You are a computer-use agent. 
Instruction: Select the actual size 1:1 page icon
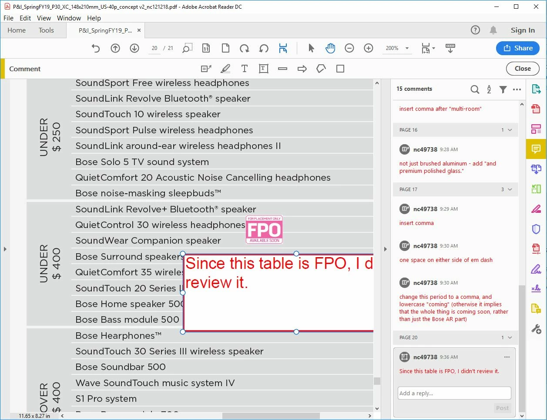tap(206, 48)
